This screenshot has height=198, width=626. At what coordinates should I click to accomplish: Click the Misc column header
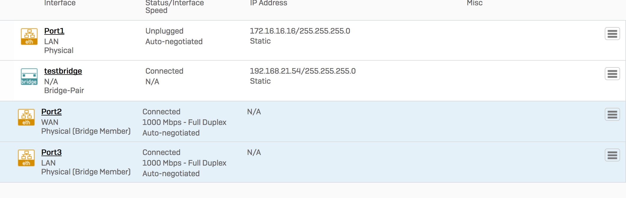click(475, 3)
